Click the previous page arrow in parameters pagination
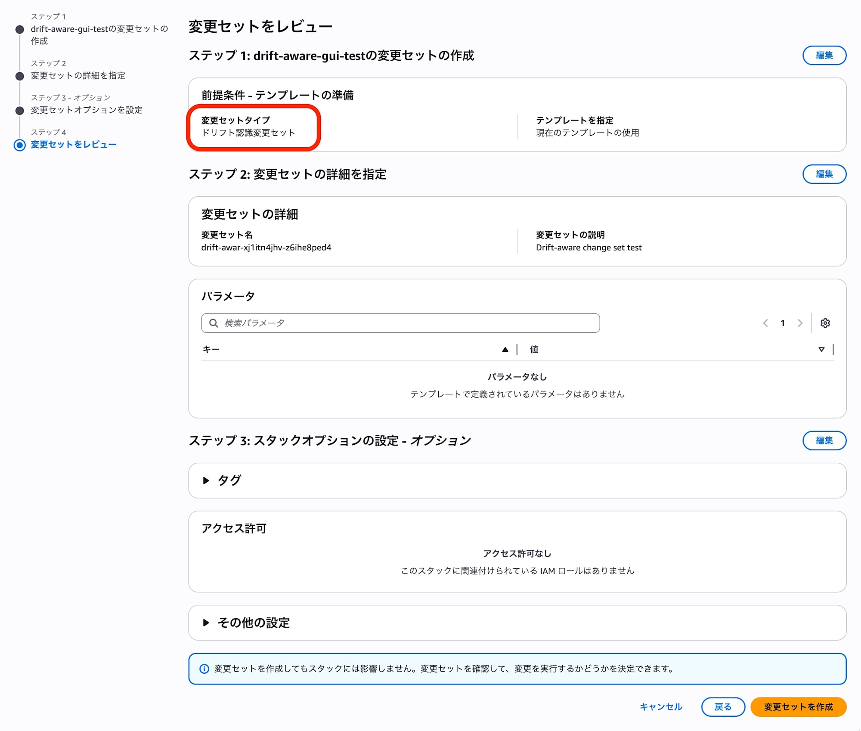Image resolution: width=861 pixels, height=731 pixels. click(x=765, y=323)
